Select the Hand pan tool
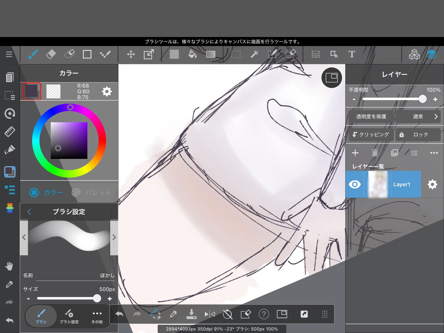This screenshot has height=333, width=444. click(x=9, y=266)
